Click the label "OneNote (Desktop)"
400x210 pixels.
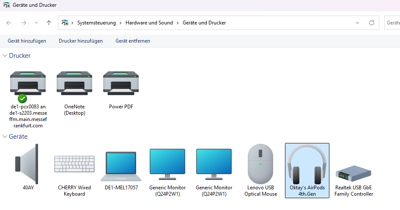(x=74, y=110)
